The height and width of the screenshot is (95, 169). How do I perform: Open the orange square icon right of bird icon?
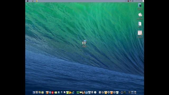pyautogui.click(x=111, y=92)
